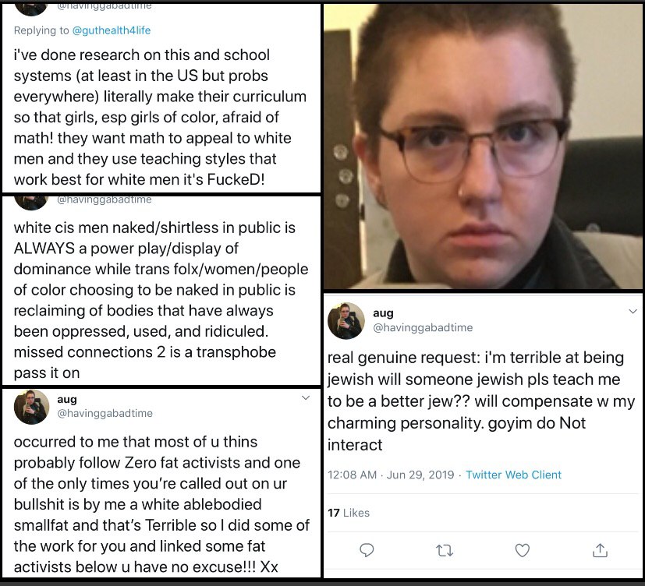The image size is (645, 586).
Task: Click the @havinggabadtime handle in bottom-left tweet
Action: 105,413
